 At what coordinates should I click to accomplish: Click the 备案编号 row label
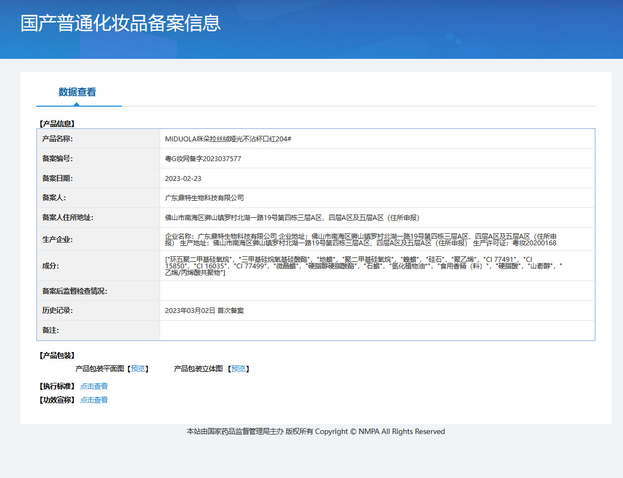pos(57,158)
